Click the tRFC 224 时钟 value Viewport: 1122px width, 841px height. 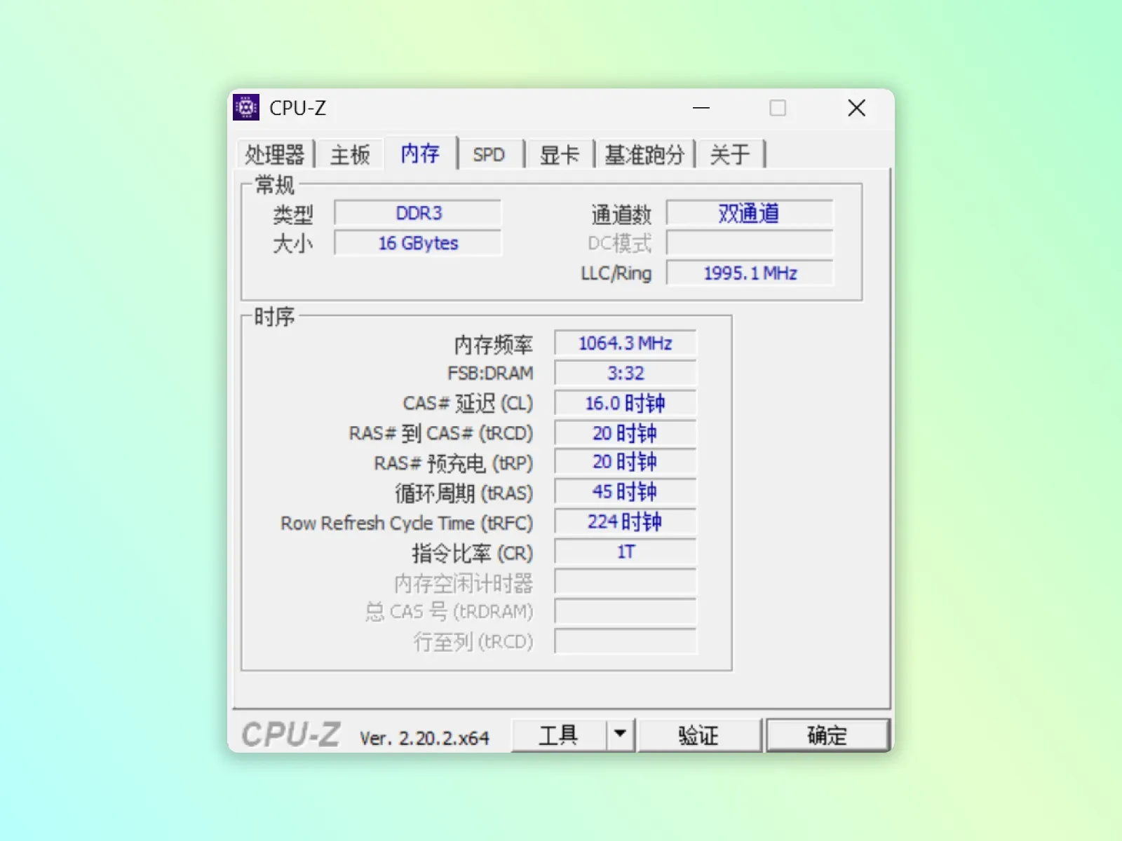coord(626,522)
